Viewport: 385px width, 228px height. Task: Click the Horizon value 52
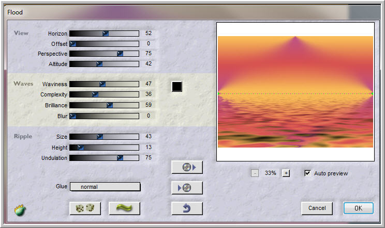tap(149, 33)
